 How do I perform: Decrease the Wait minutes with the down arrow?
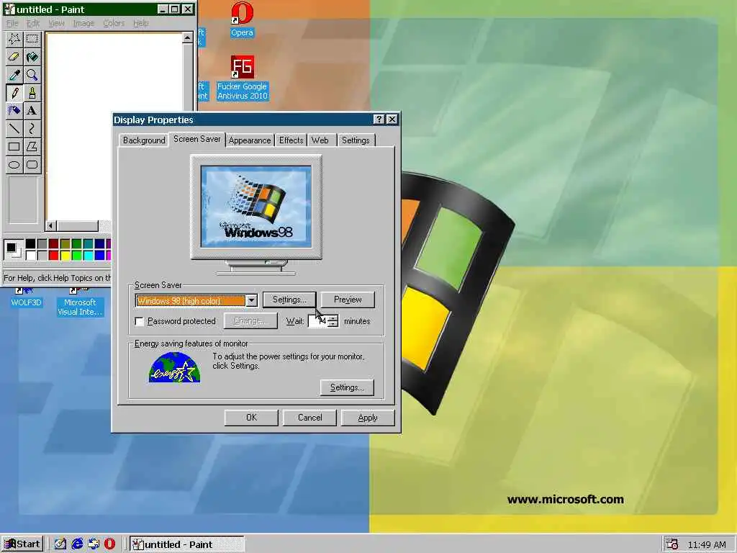click(333, 324)
